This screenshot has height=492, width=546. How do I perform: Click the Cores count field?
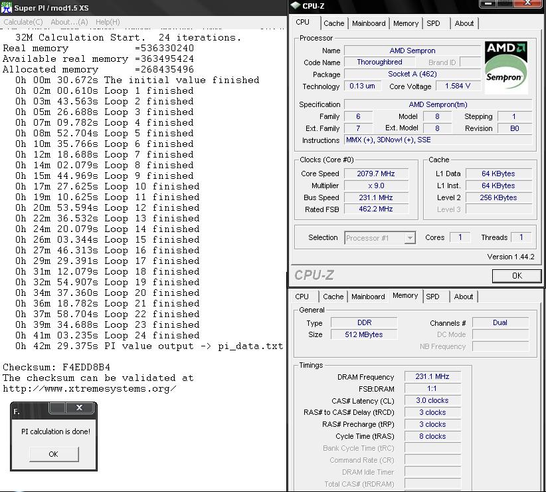pos(460,237)
